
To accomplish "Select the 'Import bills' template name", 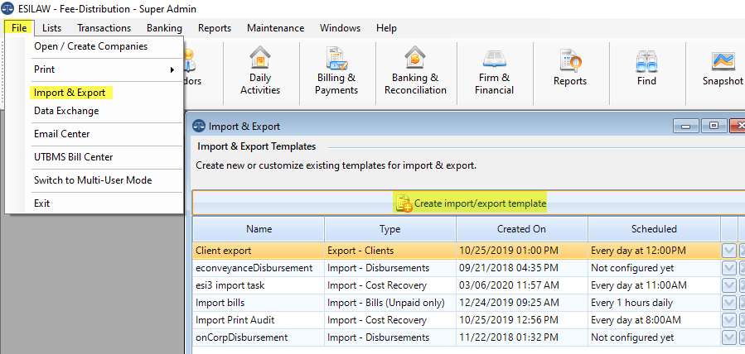I will pos(220,303).
